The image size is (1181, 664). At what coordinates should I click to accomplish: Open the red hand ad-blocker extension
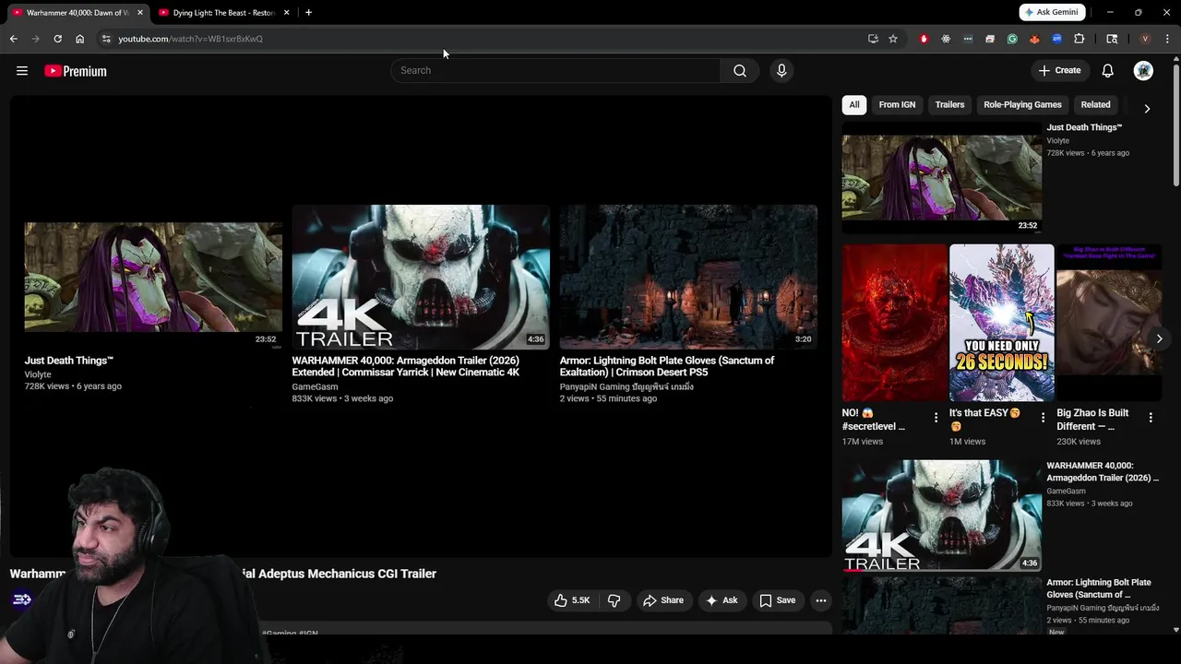[x=924, y=39]
